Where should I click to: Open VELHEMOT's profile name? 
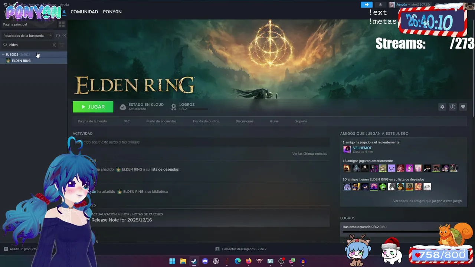click(x=362, y=148)
